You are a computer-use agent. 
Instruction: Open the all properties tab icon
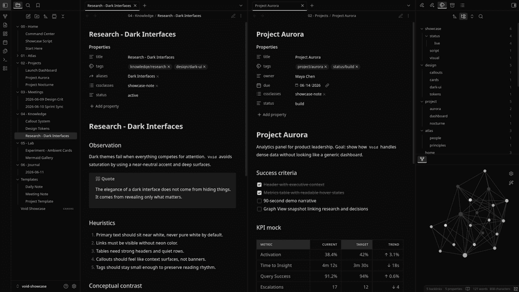click(x=452, y=5)
